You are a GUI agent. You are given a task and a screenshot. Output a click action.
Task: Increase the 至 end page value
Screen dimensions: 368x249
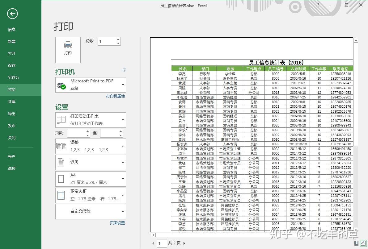[x=121, y=131]
